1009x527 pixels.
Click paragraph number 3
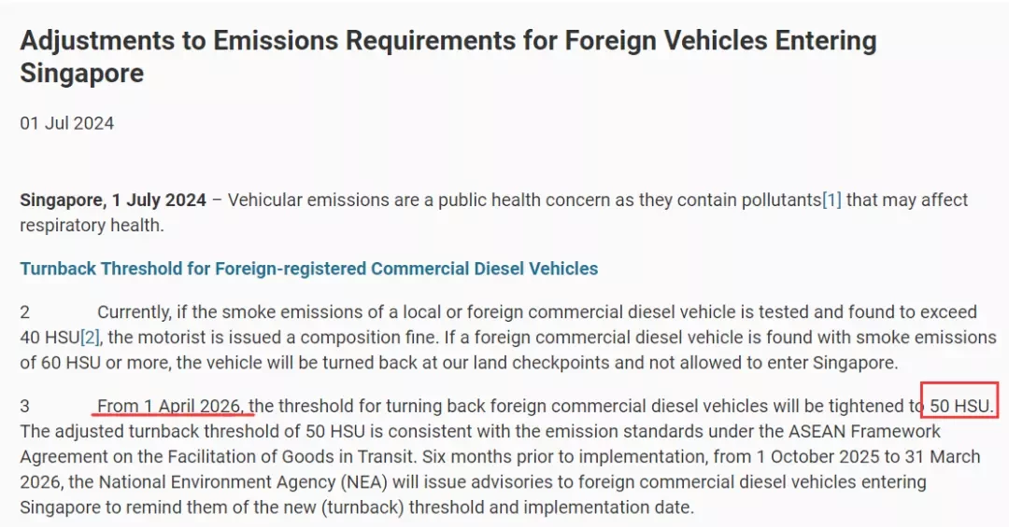click(x=25, y=406)
